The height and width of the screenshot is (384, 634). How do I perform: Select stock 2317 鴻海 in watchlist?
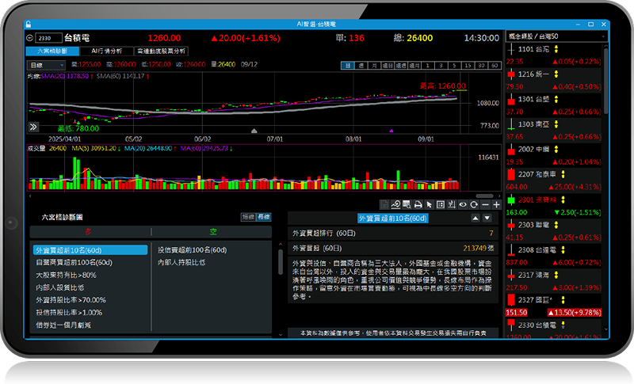553,281
